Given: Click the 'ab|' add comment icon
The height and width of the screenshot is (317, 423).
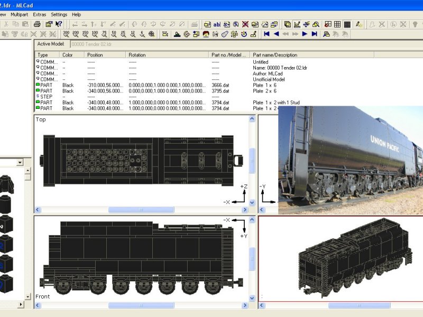Looking at the screenshot, I should [x=217, y=24].
